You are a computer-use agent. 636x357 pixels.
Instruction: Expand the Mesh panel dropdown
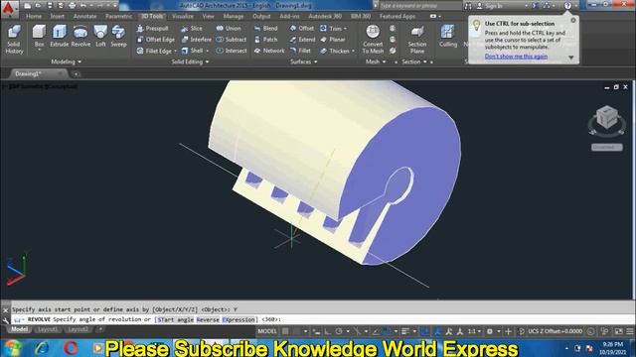click(376, 61)
